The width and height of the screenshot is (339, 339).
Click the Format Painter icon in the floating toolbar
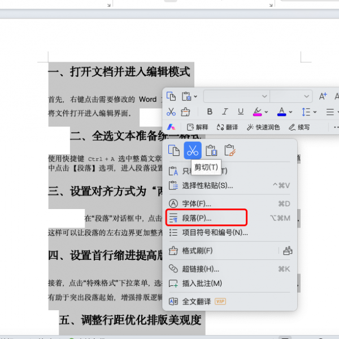185,112
